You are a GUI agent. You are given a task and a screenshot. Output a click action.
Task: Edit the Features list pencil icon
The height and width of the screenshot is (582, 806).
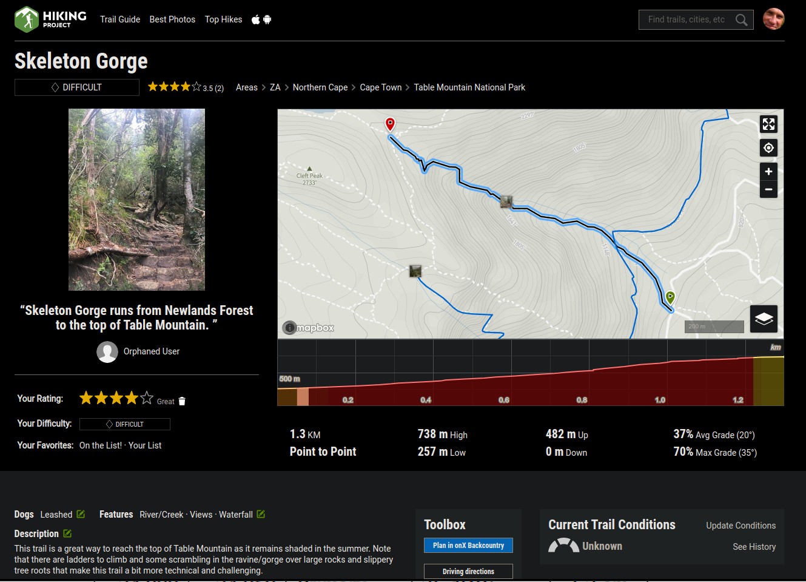[261, 514]
